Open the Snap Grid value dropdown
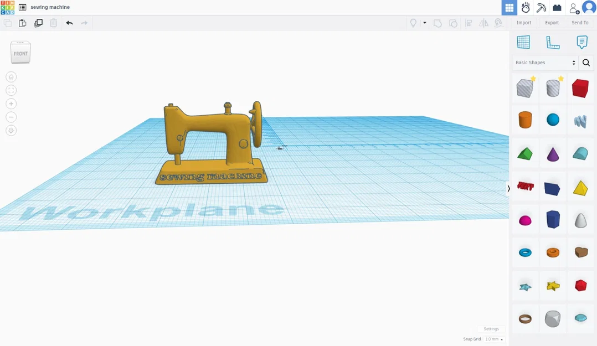This screenshot has width=597, height=346. [x=494, y=339]
